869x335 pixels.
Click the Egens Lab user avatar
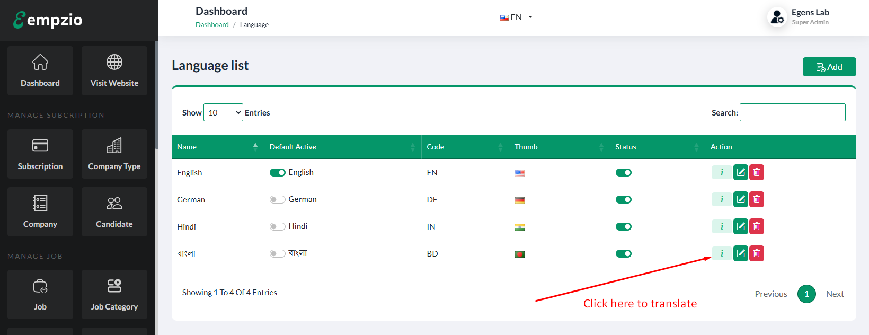[x=777, y=17]
